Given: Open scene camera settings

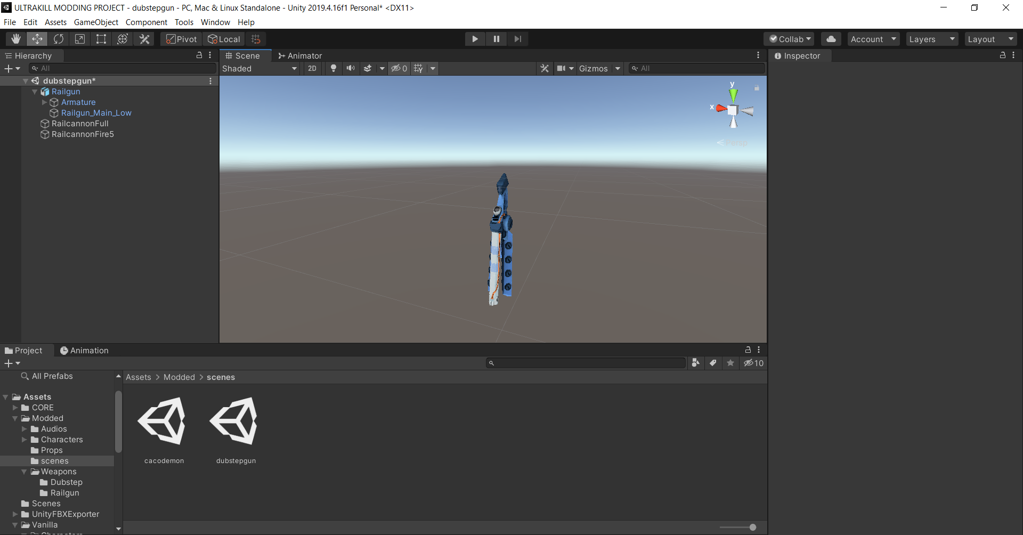Looking at the screenshot, I should [565, 68].
